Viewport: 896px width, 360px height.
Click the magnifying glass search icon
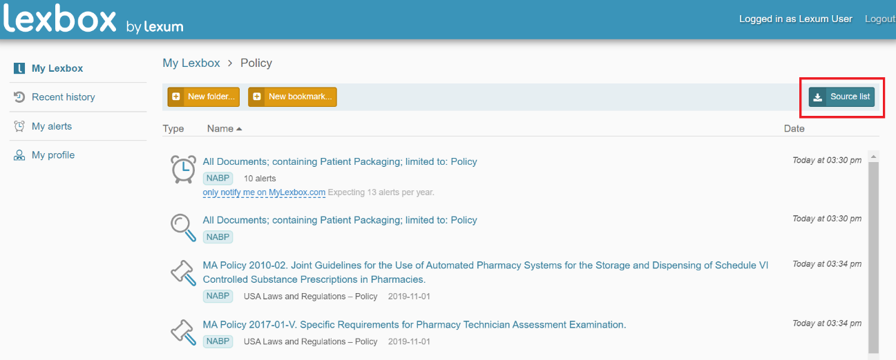(x=183, y=228)
